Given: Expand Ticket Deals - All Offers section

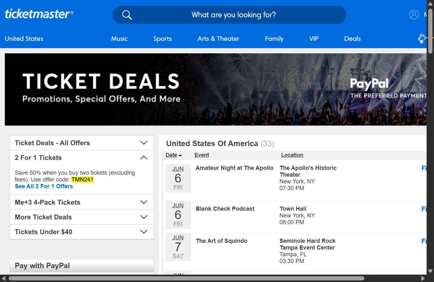Looking at the screenshot, I should (144, 143).
